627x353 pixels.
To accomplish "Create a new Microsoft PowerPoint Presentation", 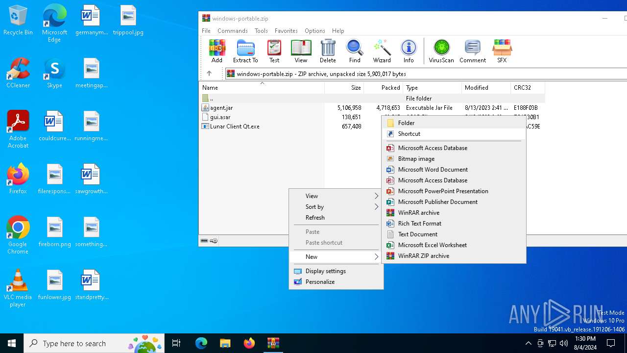I will coord(454,191).
